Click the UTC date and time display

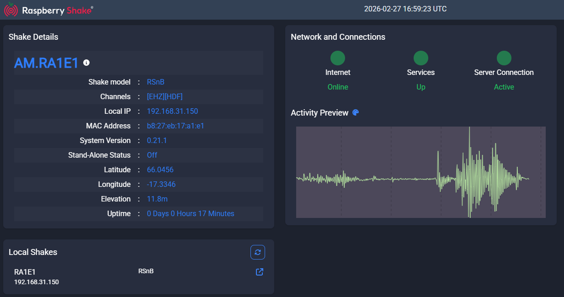click(405, 9)
